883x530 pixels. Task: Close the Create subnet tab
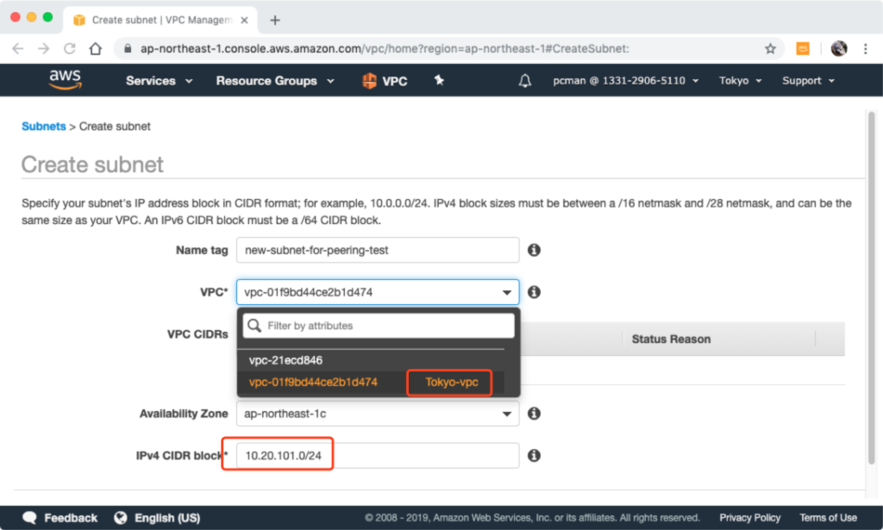click(244, 21)
